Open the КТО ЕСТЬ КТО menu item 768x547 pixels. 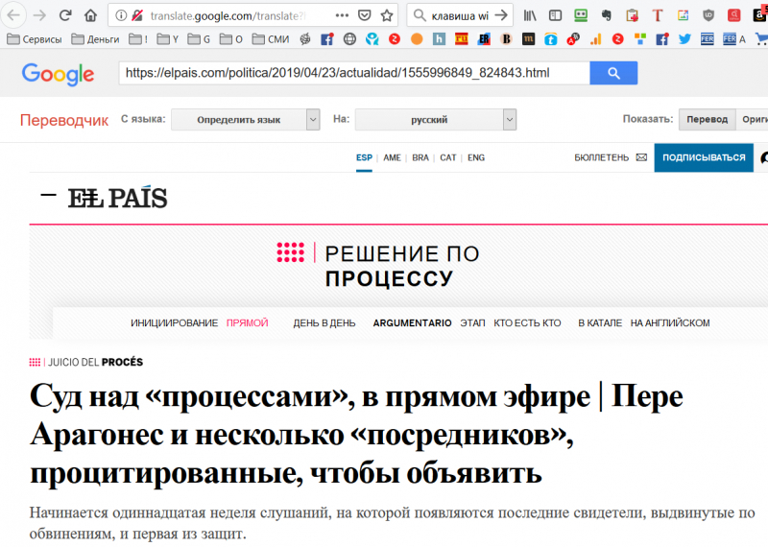click(527, 323)
